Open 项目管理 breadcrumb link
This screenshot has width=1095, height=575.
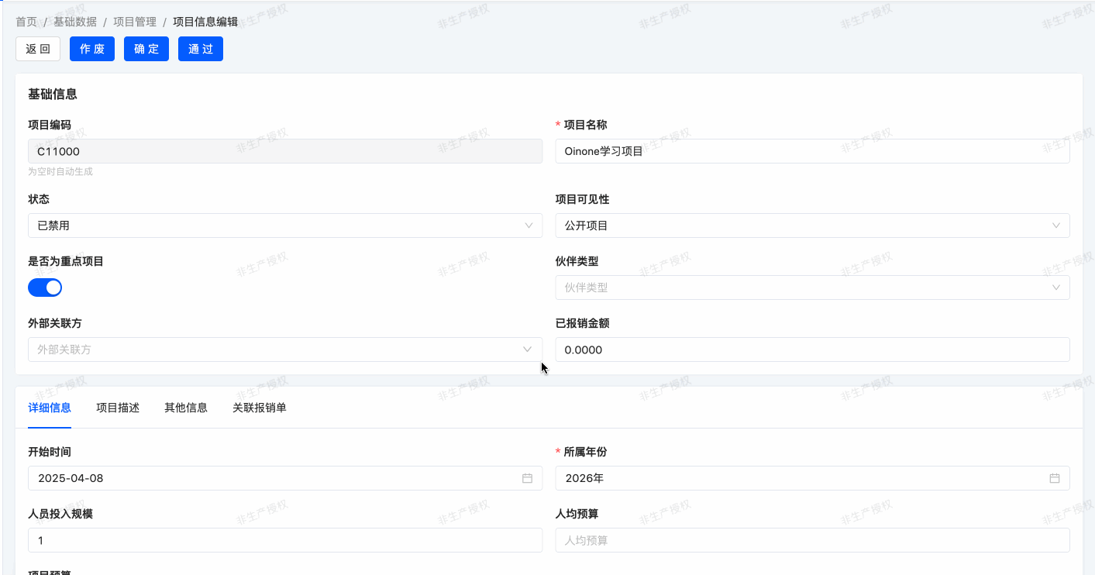pyautogui.click(x=135, y=22)
